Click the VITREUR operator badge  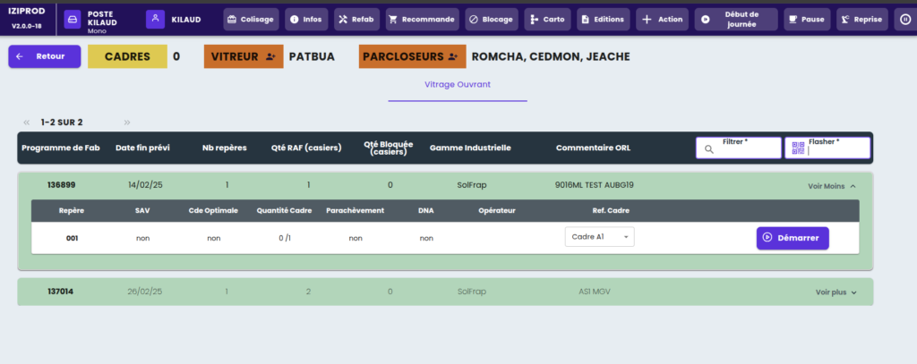click(x=243, y=56)
